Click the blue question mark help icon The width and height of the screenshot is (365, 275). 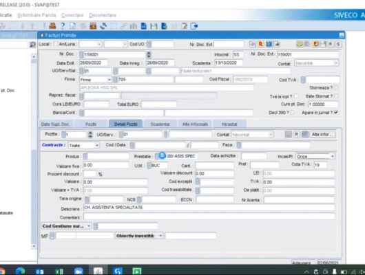[x=63, y=26]
